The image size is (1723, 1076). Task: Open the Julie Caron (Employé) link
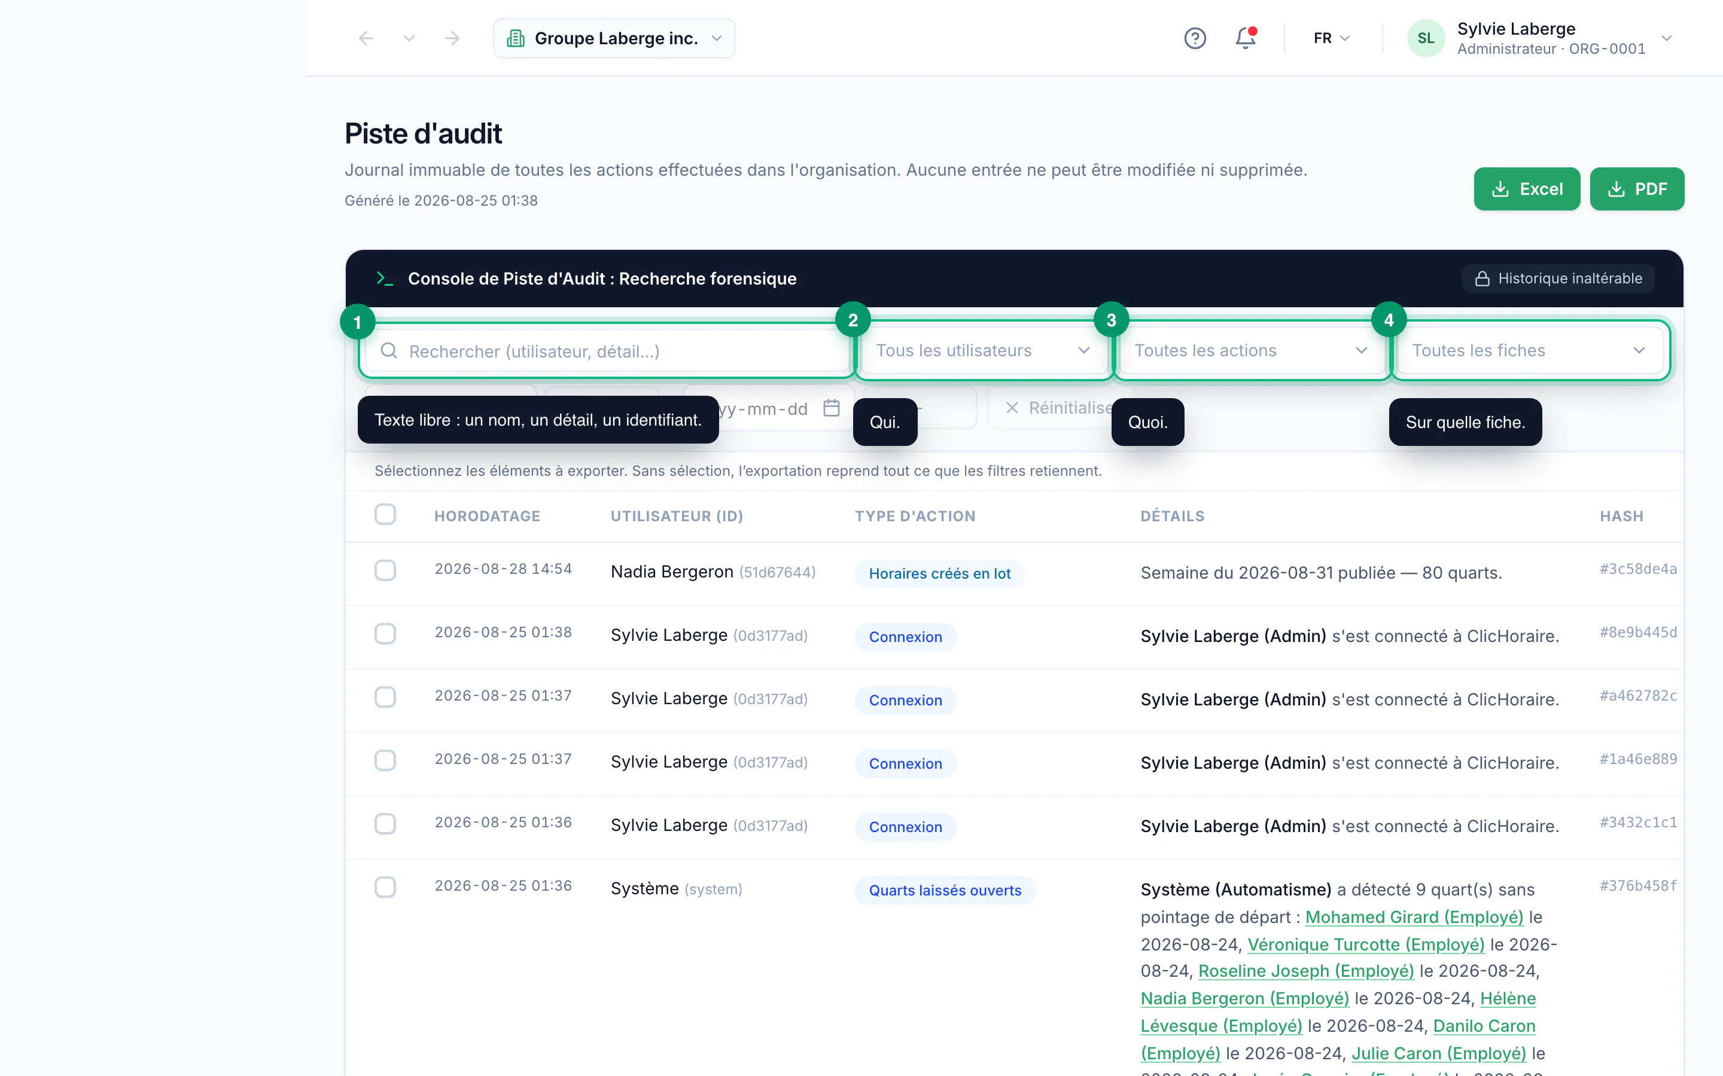1439,1053
